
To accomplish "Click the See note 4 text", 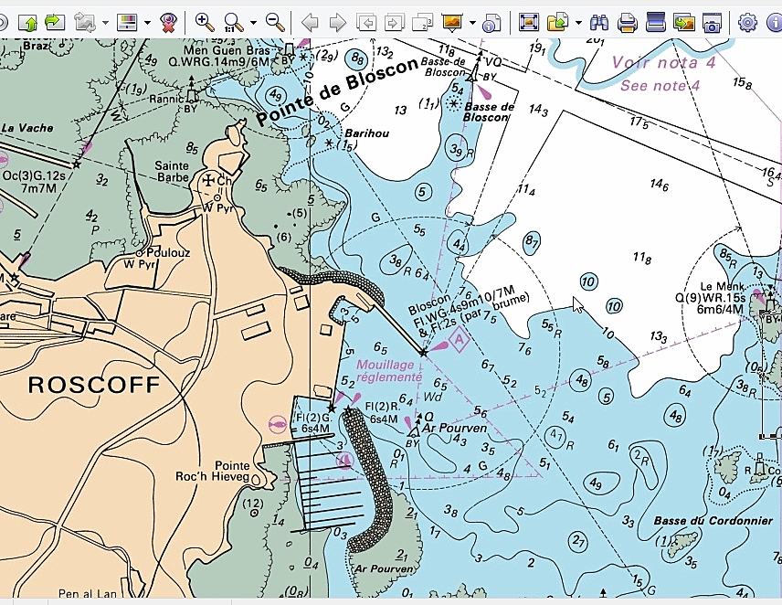I will [x=660, y=85].
